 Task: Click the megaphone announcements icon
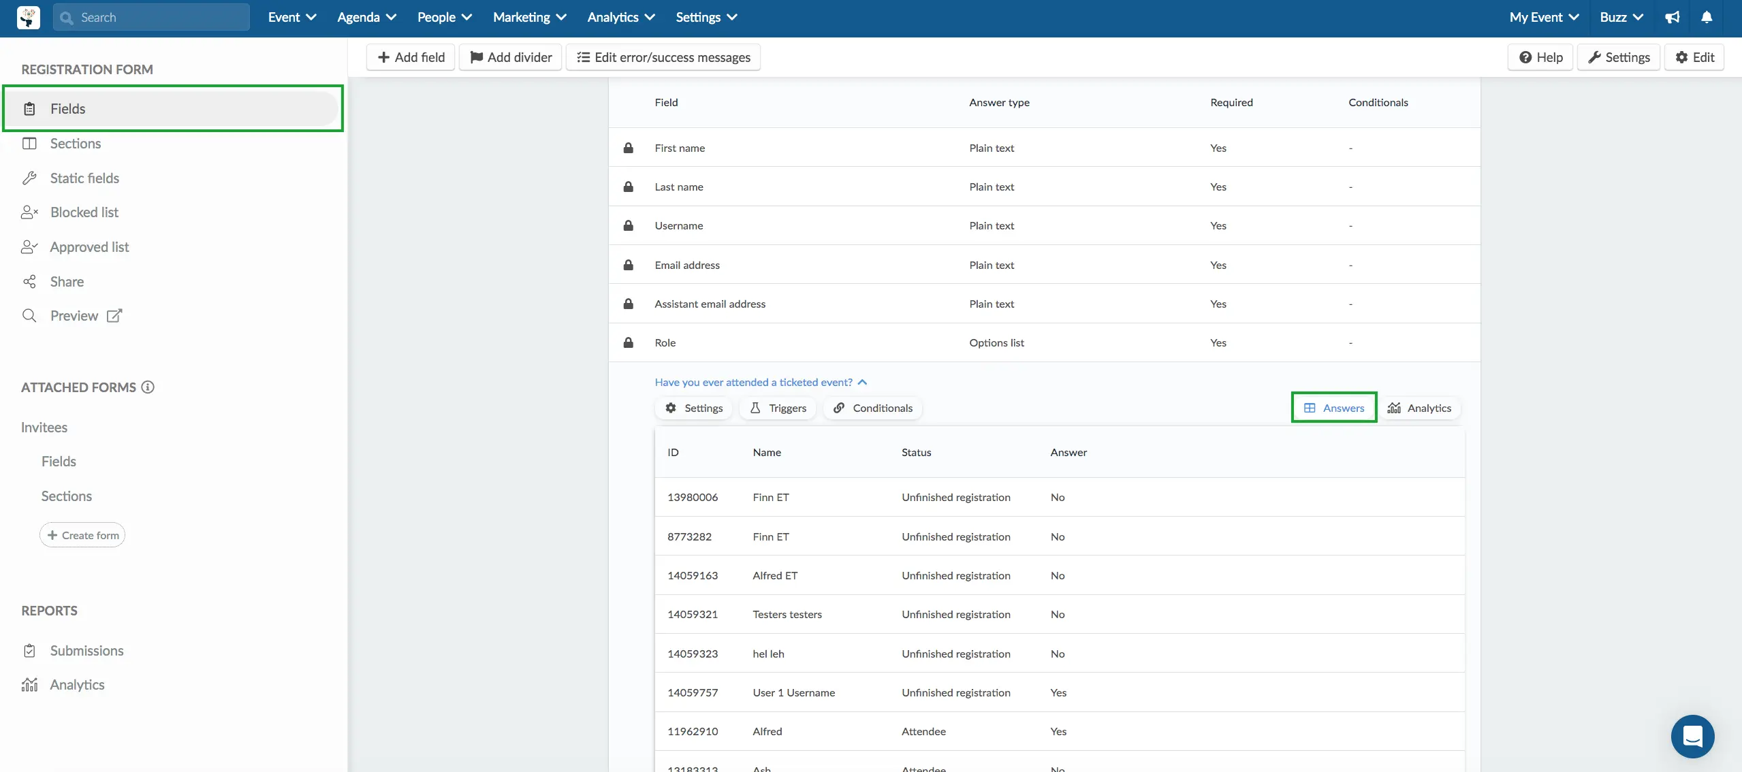tap(1673, 18)
